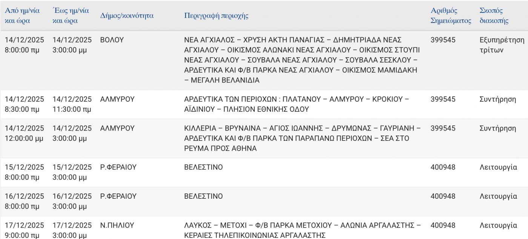Click the 'Αριθμός Σημειώματος' column header
Screen dimensions: 528x239
click(451, 15)
